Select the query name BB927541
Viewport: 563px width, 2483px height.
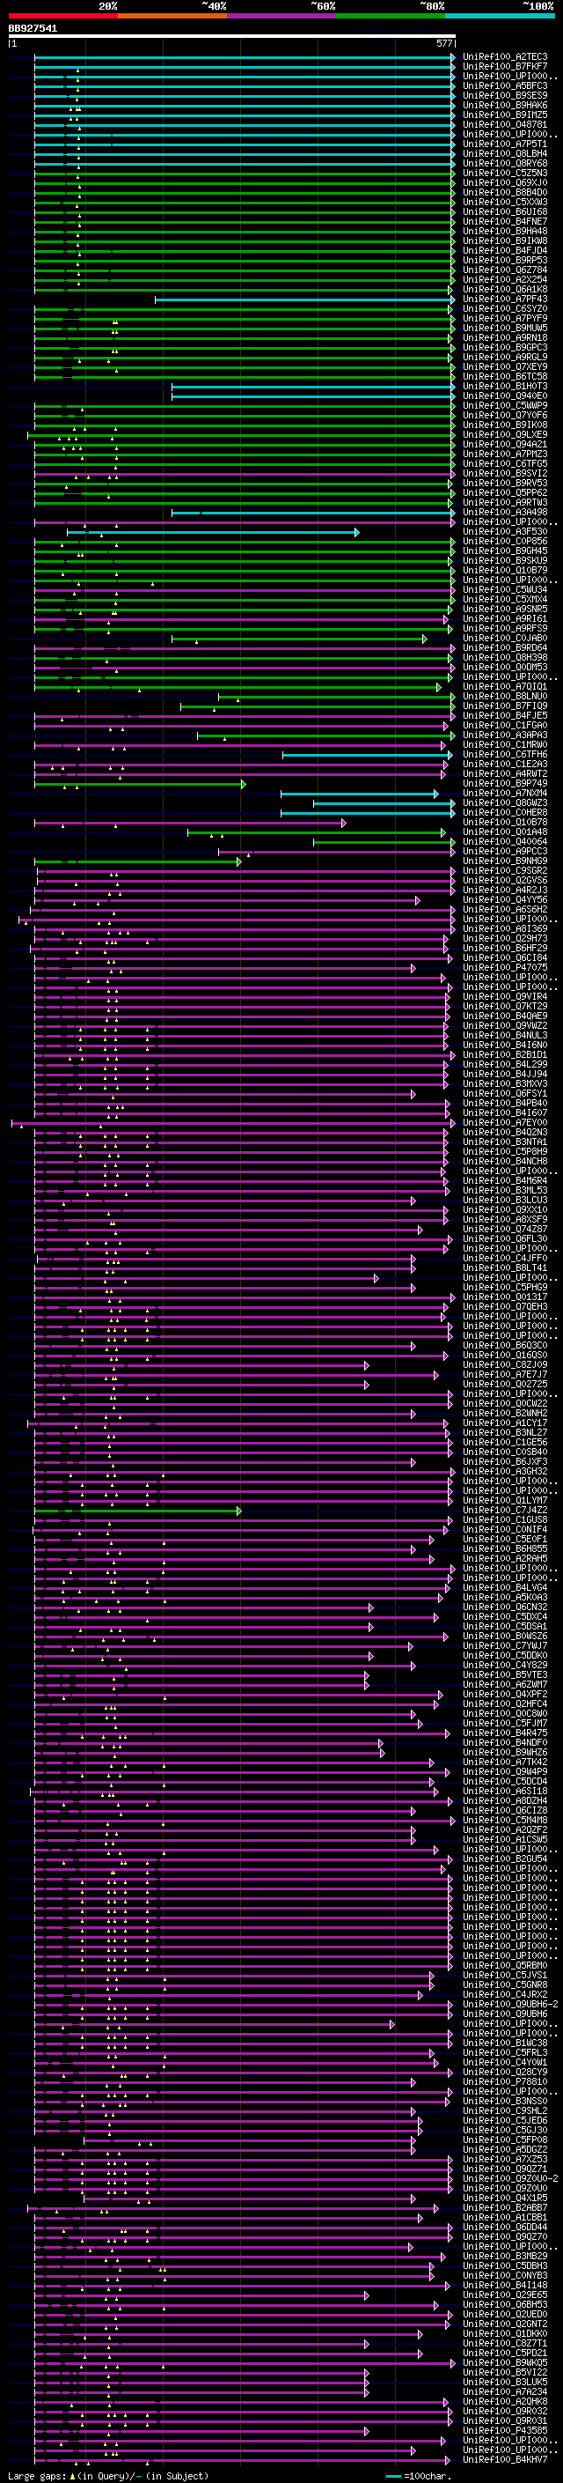pos(33,29)
